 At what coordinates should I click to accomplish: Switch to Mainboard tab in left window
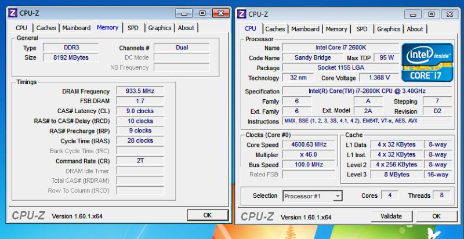click(77, 28)
